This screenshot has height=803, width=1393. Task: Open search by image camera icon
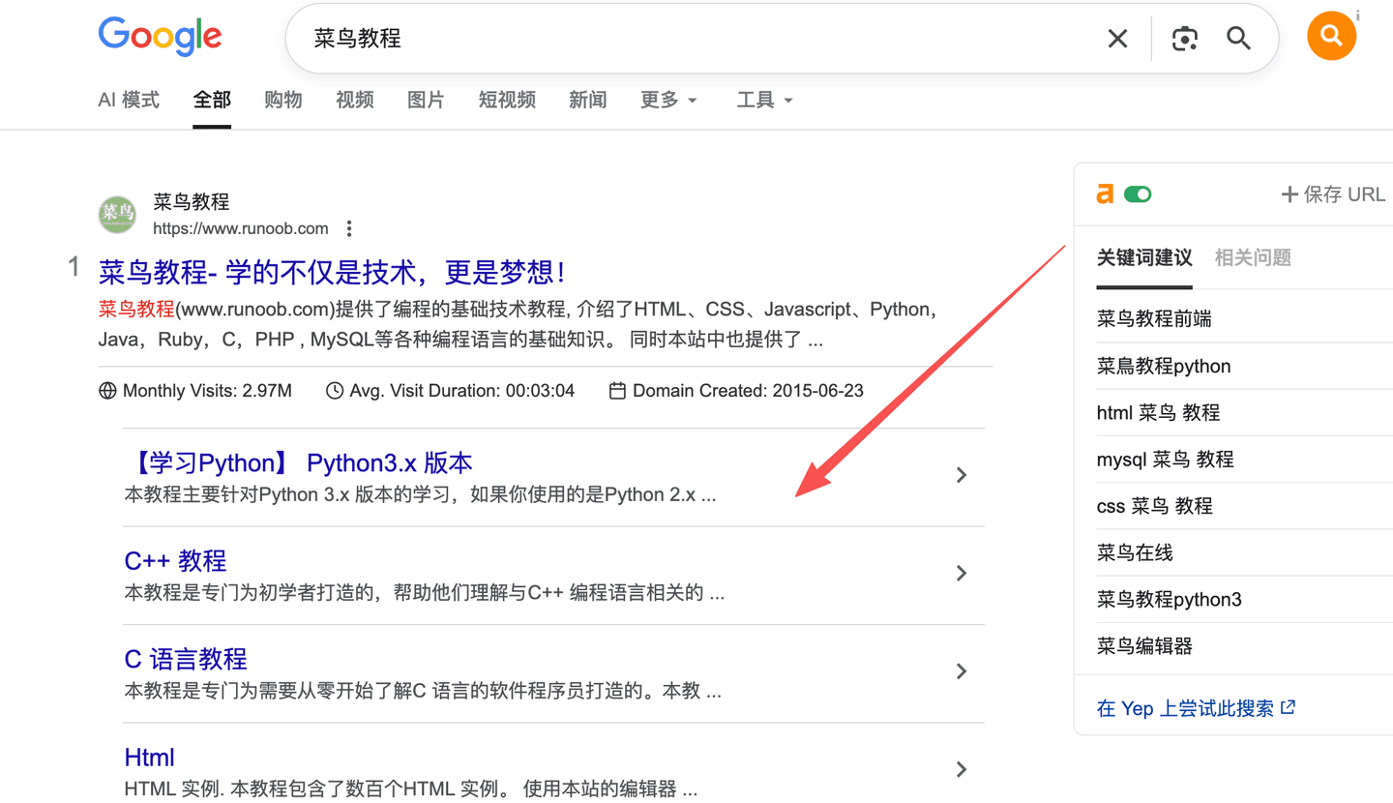(x=1184, y=39)
